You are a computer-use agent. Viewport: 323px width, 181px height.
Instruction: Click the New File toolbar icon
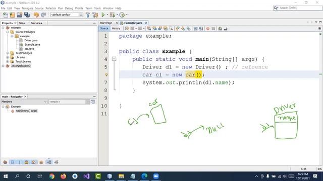point(6,15)
